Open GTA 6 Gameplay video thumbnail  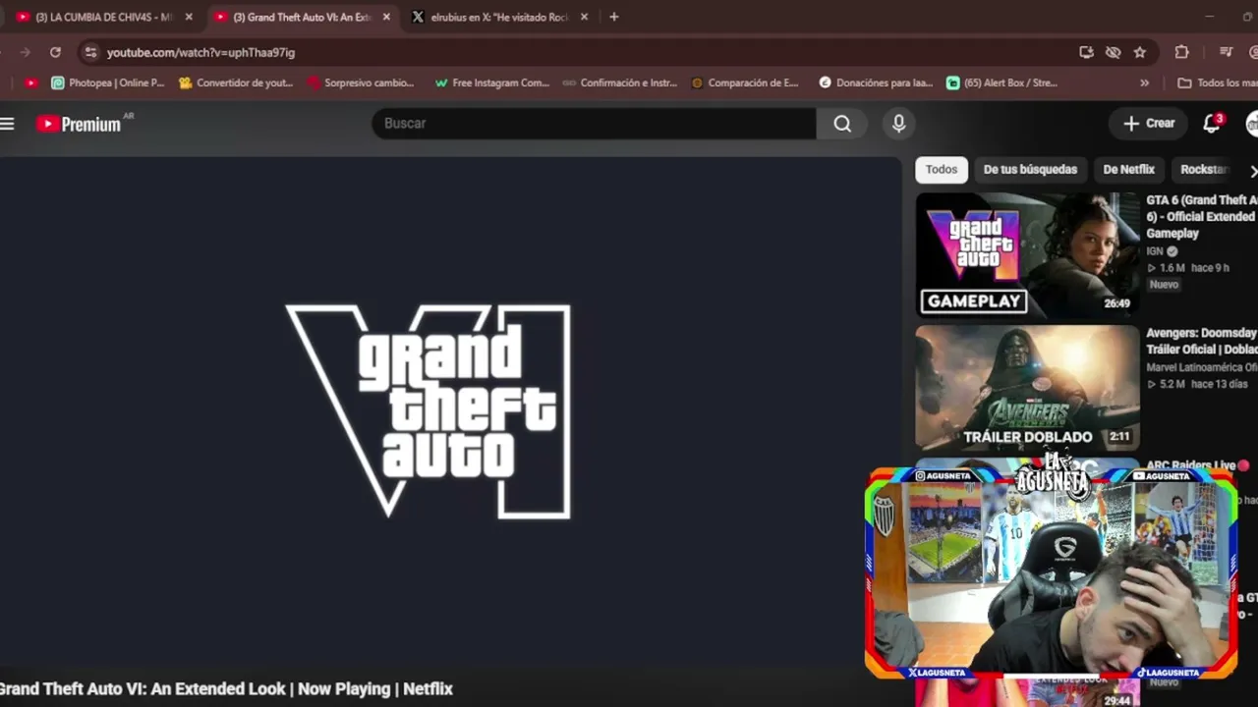tap(1027, 254)
